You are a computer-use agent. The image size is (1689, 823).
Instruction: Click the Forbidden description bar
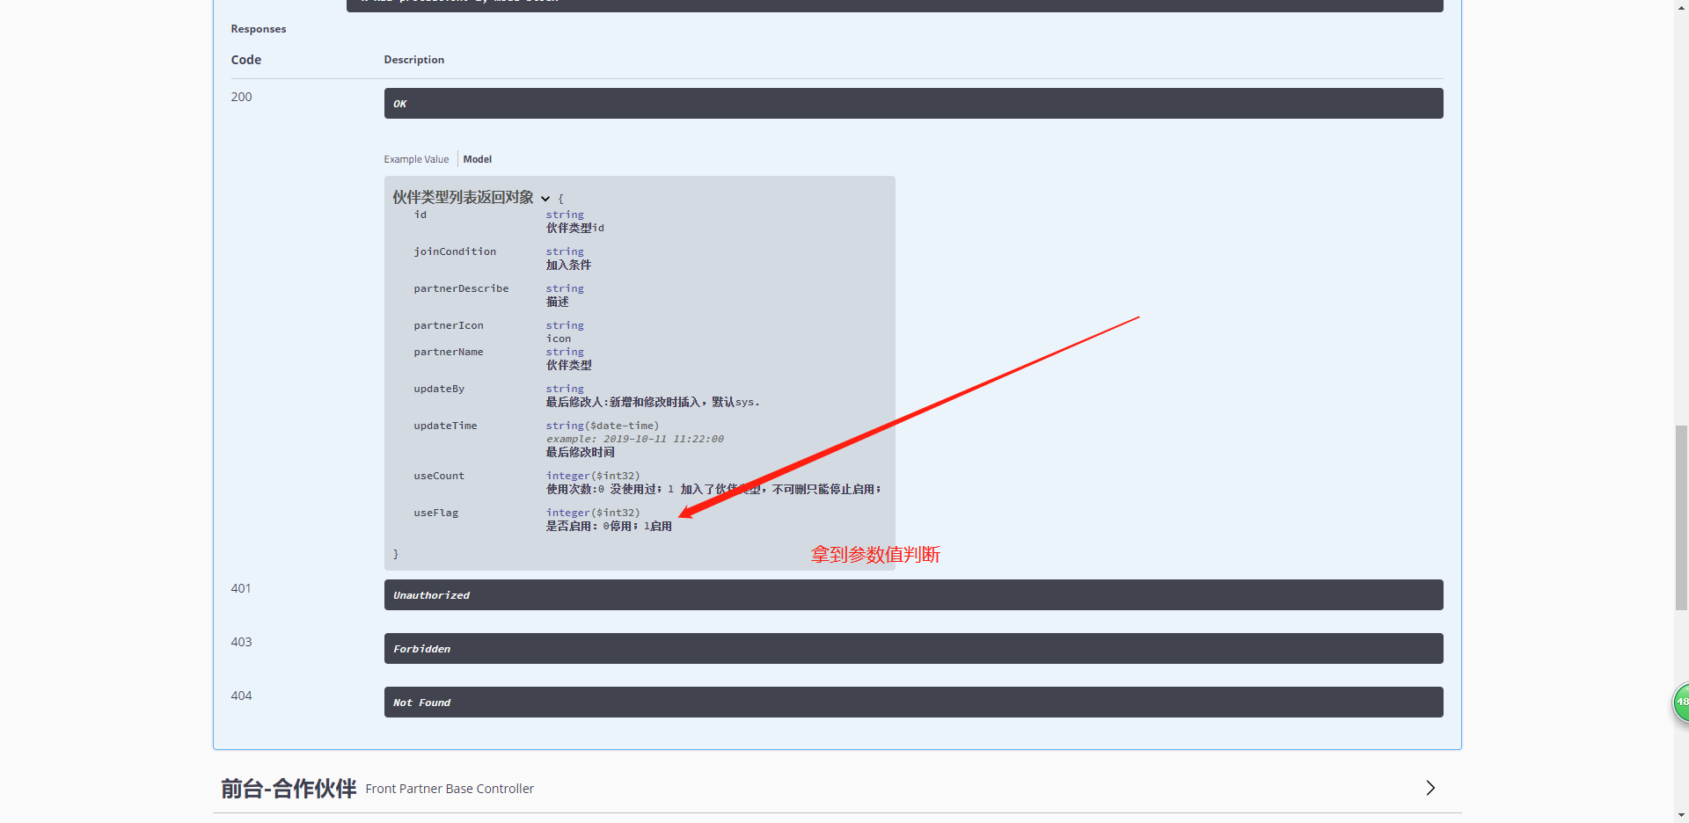[x=913, y=649]
